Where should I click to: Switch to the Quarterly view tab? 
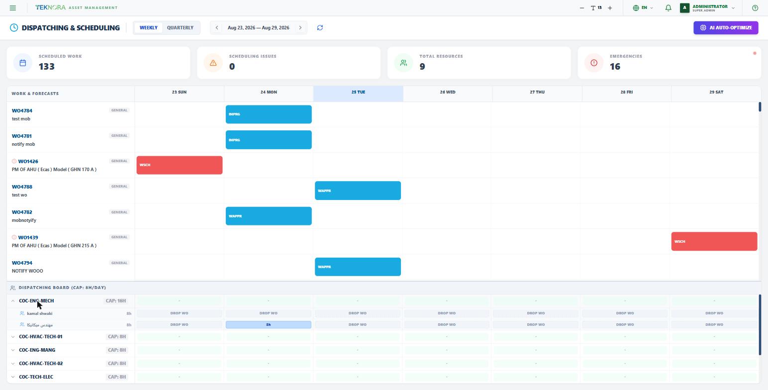point(180,28)
